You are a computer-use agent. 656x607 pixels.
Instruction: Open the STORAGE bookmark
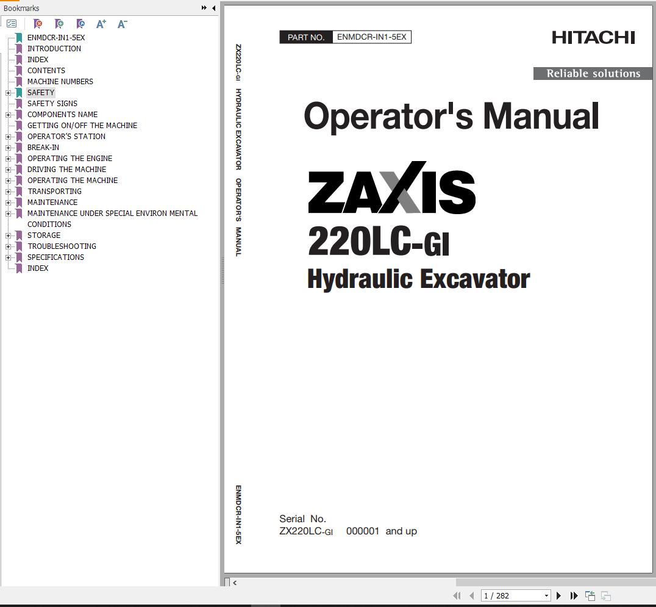pyautogui.click(x=44, y=235)
